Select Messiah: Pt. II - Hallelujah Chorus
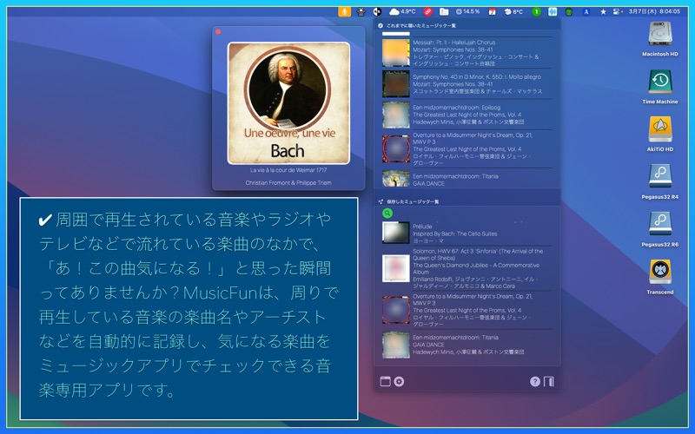 click(x=453, y=43)
